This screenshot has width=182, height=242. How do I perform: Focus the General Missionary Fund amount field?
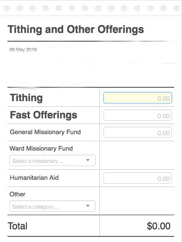click(138, 132)
